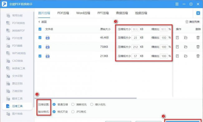
Task: Toggle the select-all checkbox beside 文件名
Action: coord(40,29)
